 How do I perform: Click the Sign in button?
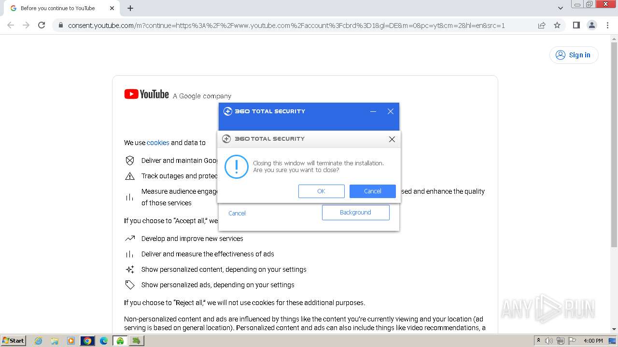tap(574, 55)
